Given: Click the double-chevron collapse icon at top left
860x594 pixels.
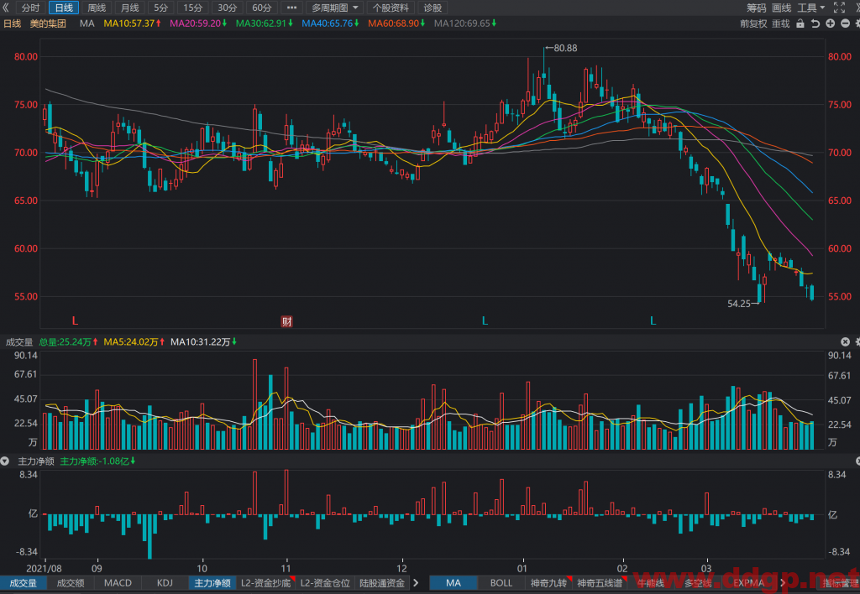Looking at the screenshot, I should [x=6, y=8].
